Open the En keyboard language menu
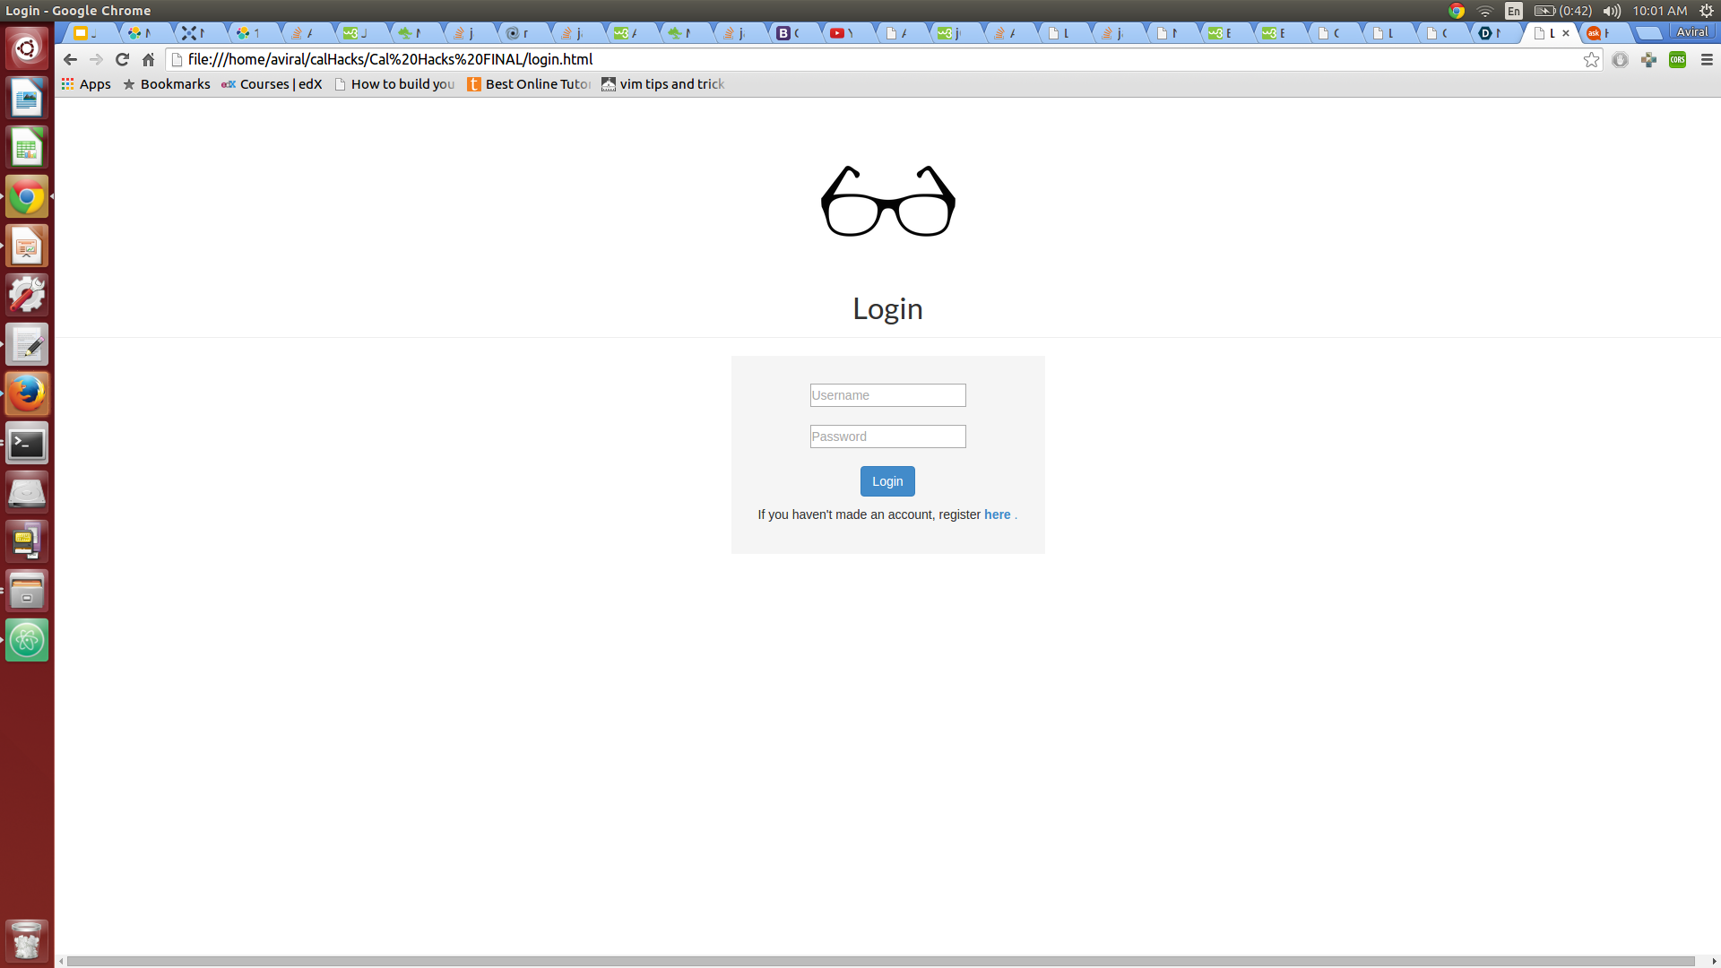 tap(1513, 11)
